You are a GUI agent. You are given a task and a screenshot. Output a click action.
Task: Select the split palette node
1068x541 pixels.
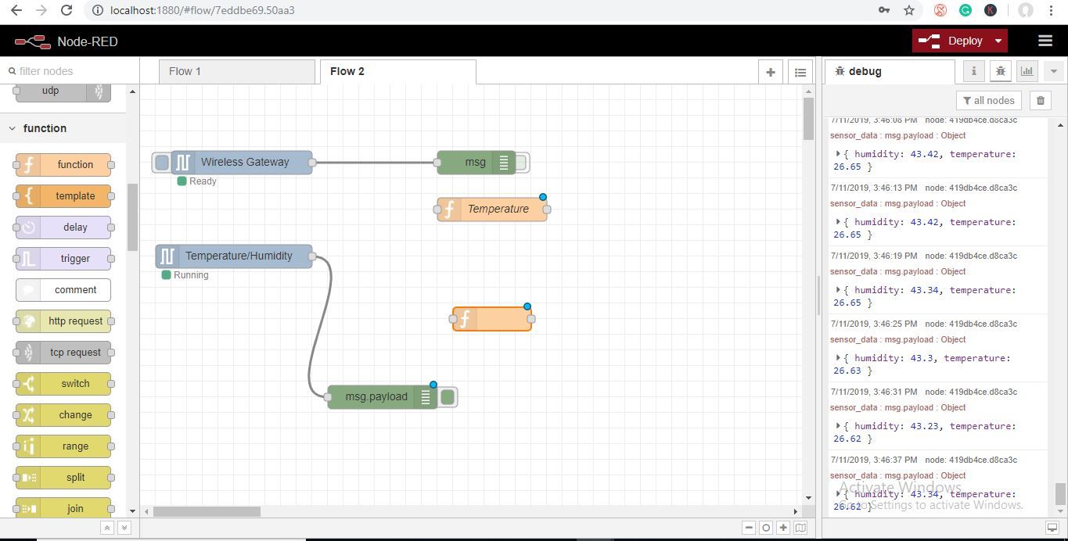click(63, 478)
